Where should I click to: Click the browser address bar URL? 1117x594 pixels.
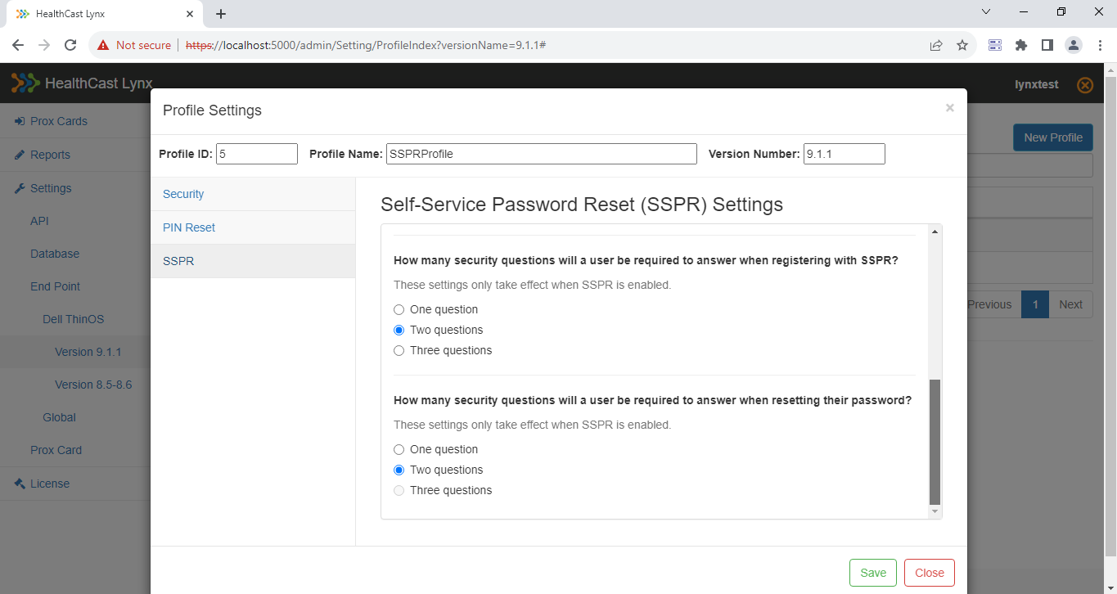tap(366, 45)
